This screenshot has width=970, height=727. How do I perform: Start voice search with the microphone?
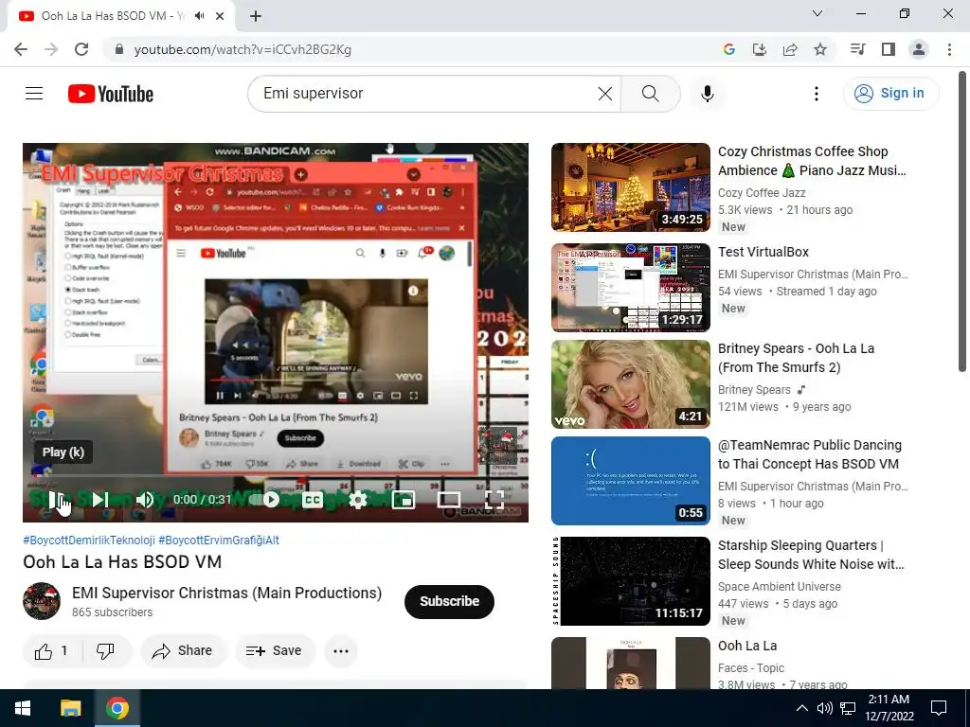coord(707,94)
